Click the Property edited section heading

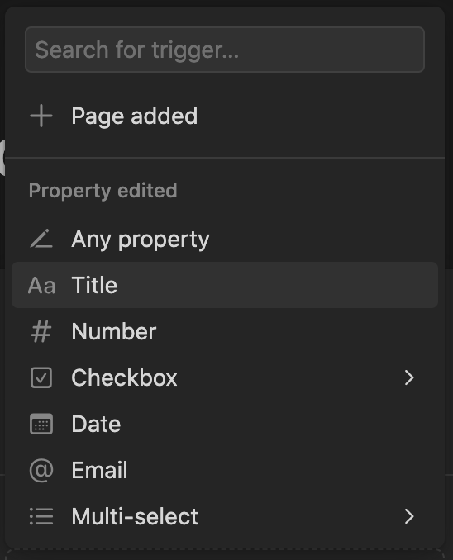(x=103, y=191)
